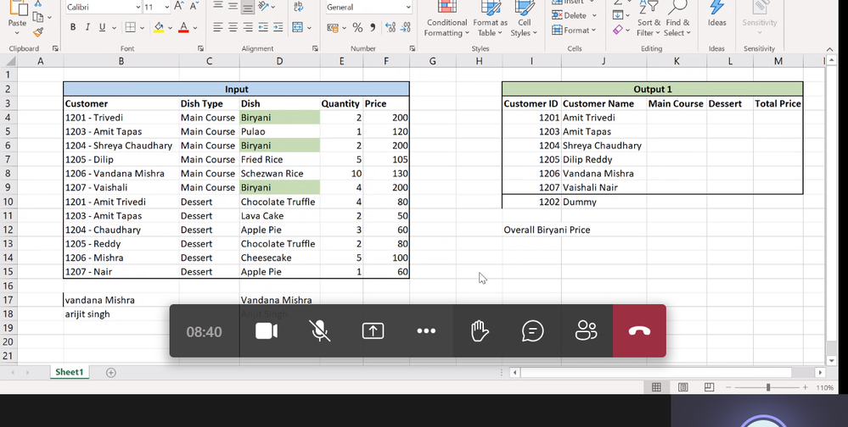Click Delete cells button
Screen dimensions: 848x427
click(574, 15)
